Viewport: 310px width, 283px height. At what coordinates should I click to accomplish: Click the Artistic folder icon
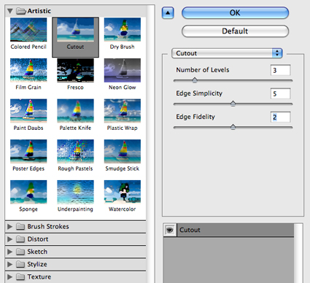tap(21, 11)
